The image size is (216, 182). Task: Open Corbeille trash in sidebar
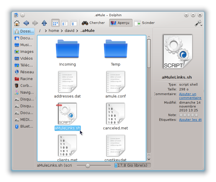pyautogui.click(x=24, y=85)
